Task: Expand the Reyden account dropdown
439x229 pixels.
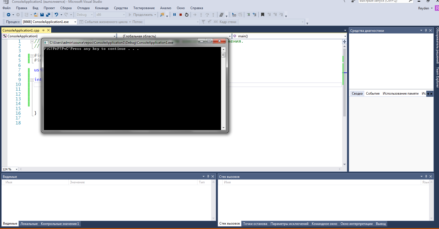Action: click(432, 8)
